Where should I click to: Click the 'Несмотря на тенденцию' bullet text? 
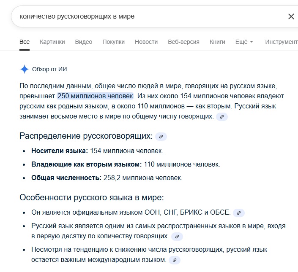point(149,255)
